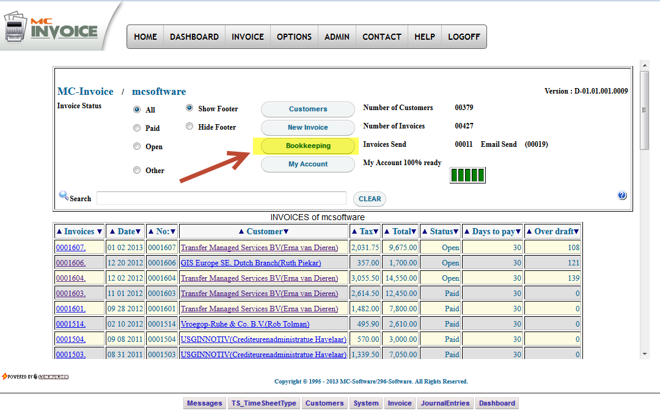Sort No: column descending arrow

(x=173, y=232)
